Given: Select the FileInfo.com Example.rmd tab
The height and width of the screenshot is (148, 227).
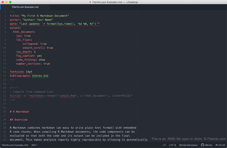Looking at the screenshot, I should coord(25,7).
